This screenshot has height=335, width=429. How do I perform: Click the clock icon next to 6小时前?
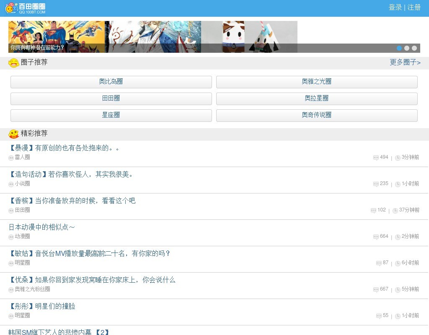pyautogui.click(x=398, y=263)
